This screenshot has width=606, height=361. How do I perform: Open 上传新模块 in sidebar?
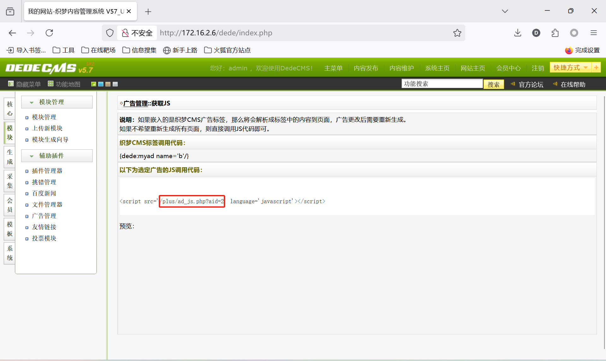coord(47,128)
